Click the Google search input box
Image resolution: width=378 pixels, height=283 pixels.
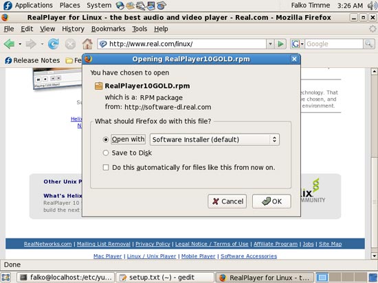(x=334, y=44)
